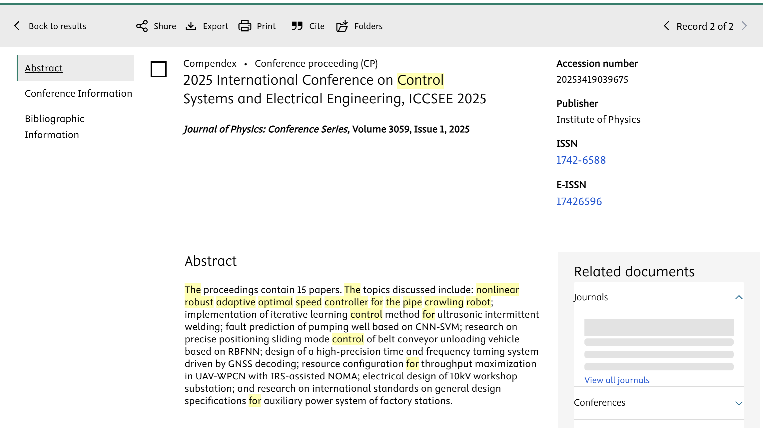This screenshot has height=428, width=763.
Task: Open ISSN link 1742-6588
Action: point(581,160)
